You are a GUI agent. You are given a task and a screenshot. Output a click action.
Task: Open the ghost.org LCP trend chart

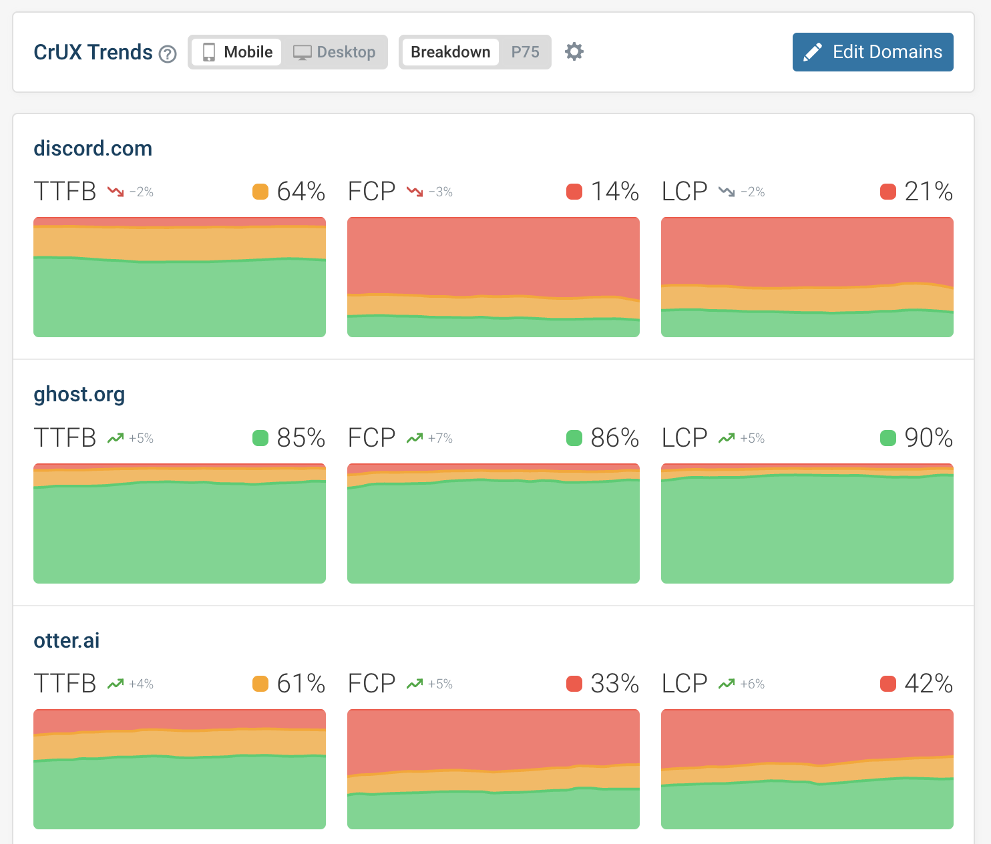tap(807, 523)
